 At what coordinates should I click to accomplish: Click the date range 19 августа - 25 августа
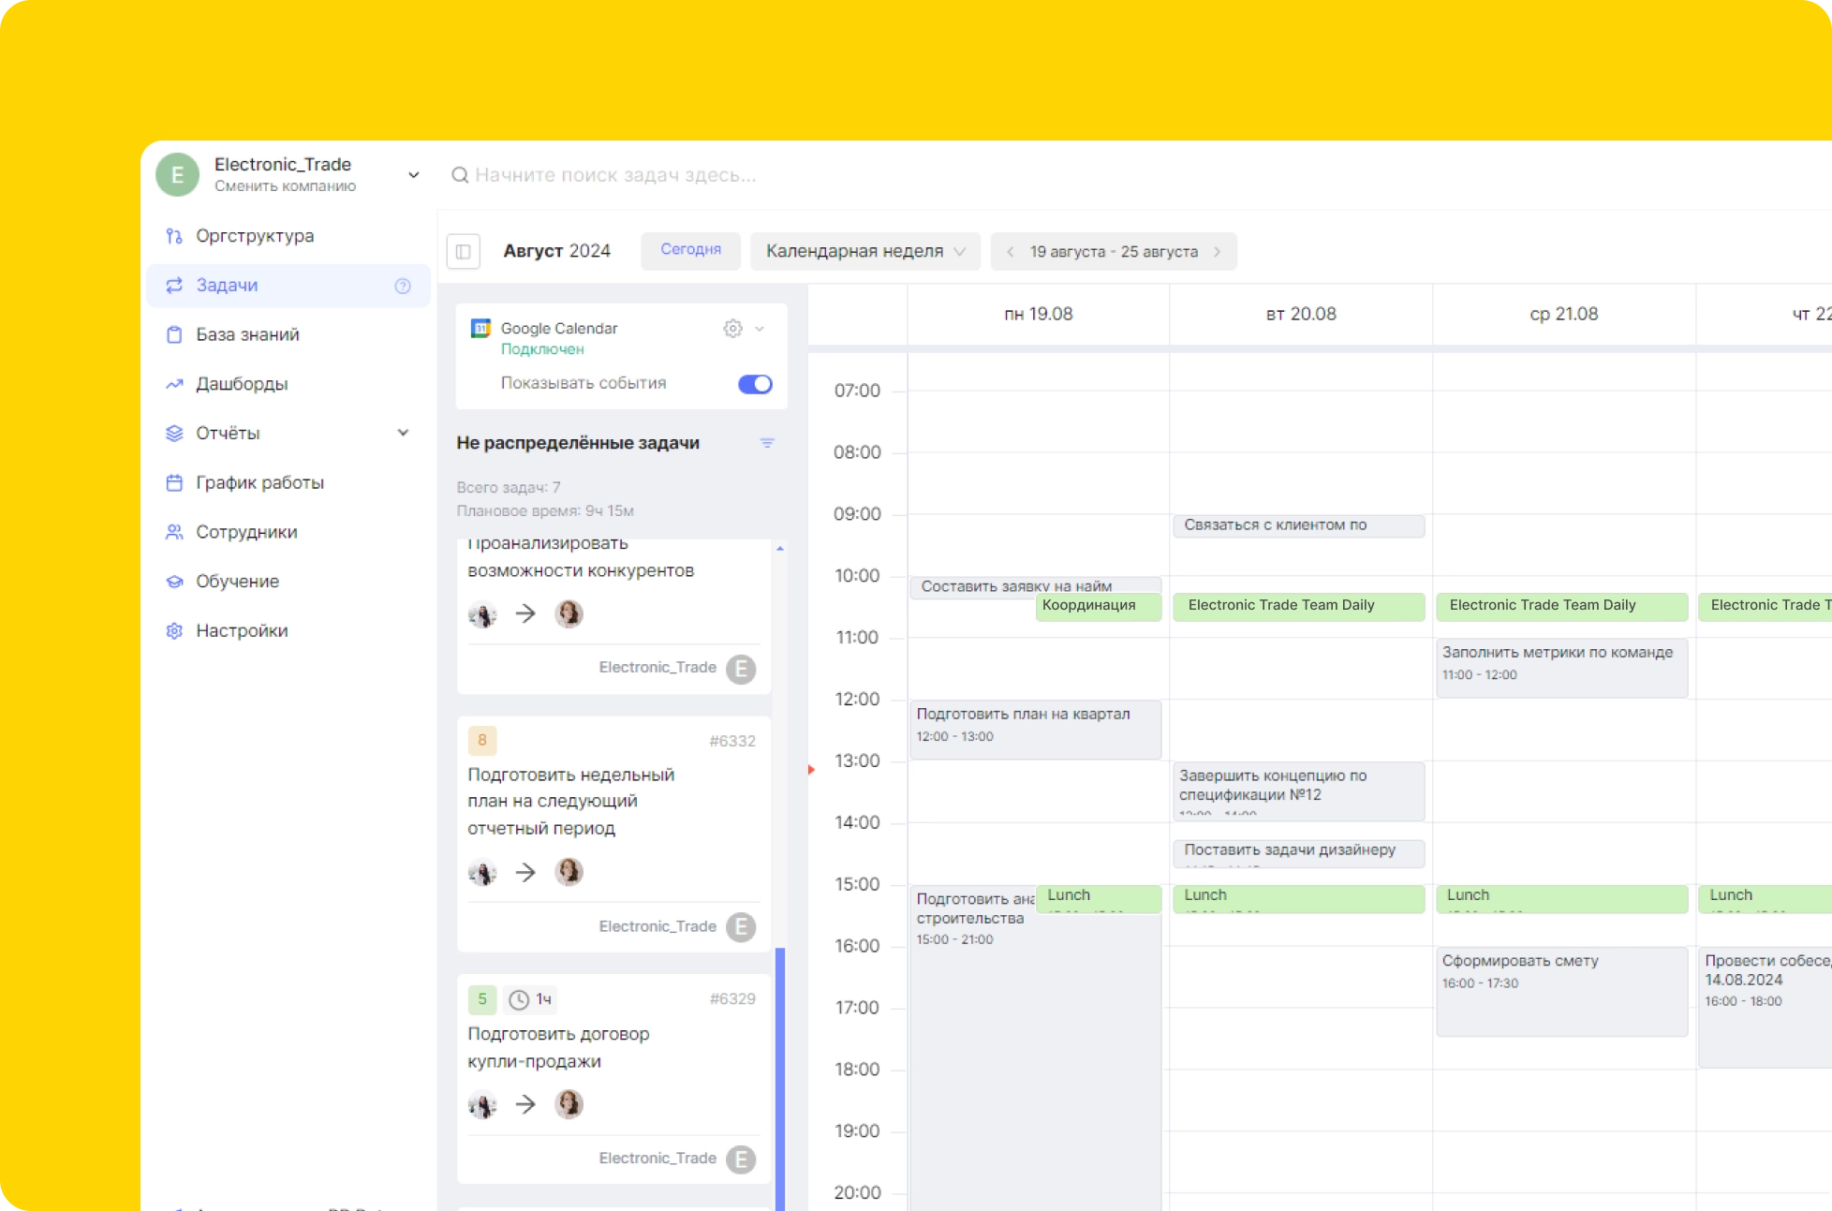point(1115,252)
